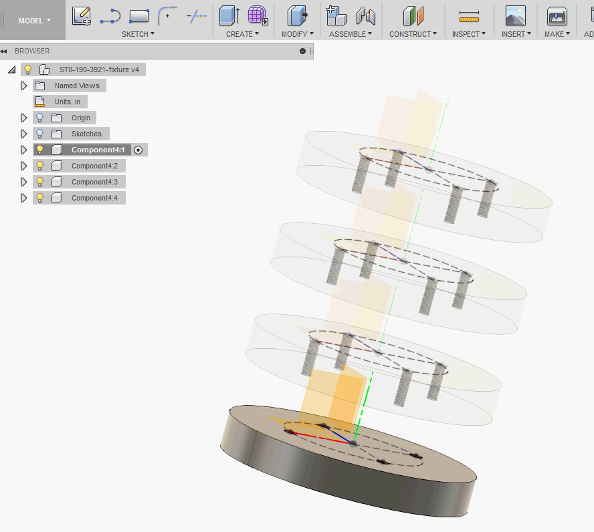Hide Component4:1 using its light bulb
Image resolution: width=594 pixels, height=532 pixels.
pos(39,150)
